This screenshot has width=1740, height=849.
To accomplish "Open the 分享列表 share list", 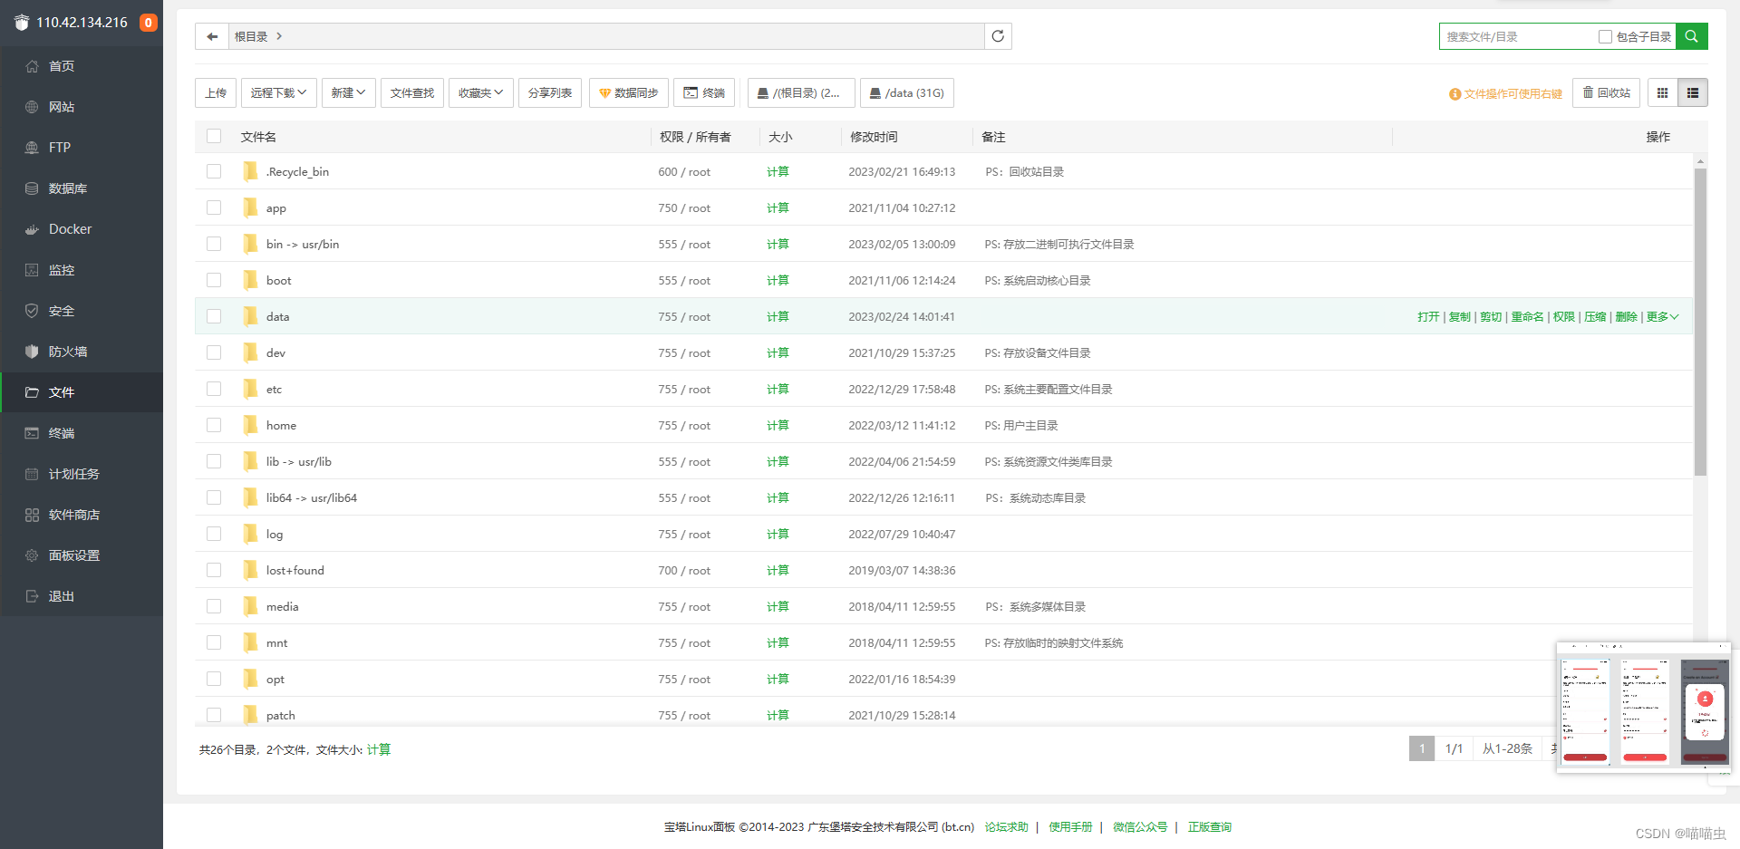I will [550, 92].
